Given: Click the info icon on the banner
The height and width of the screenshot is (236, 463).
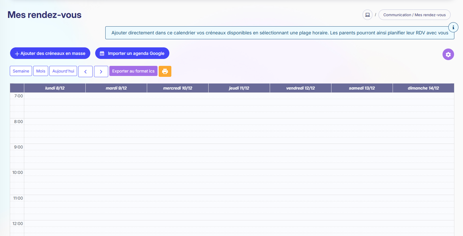Looking at the screenshot, I should pos(453,27).
